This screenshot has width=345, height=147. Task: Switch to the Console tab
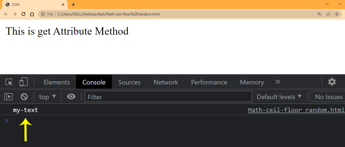coord(94,82)
